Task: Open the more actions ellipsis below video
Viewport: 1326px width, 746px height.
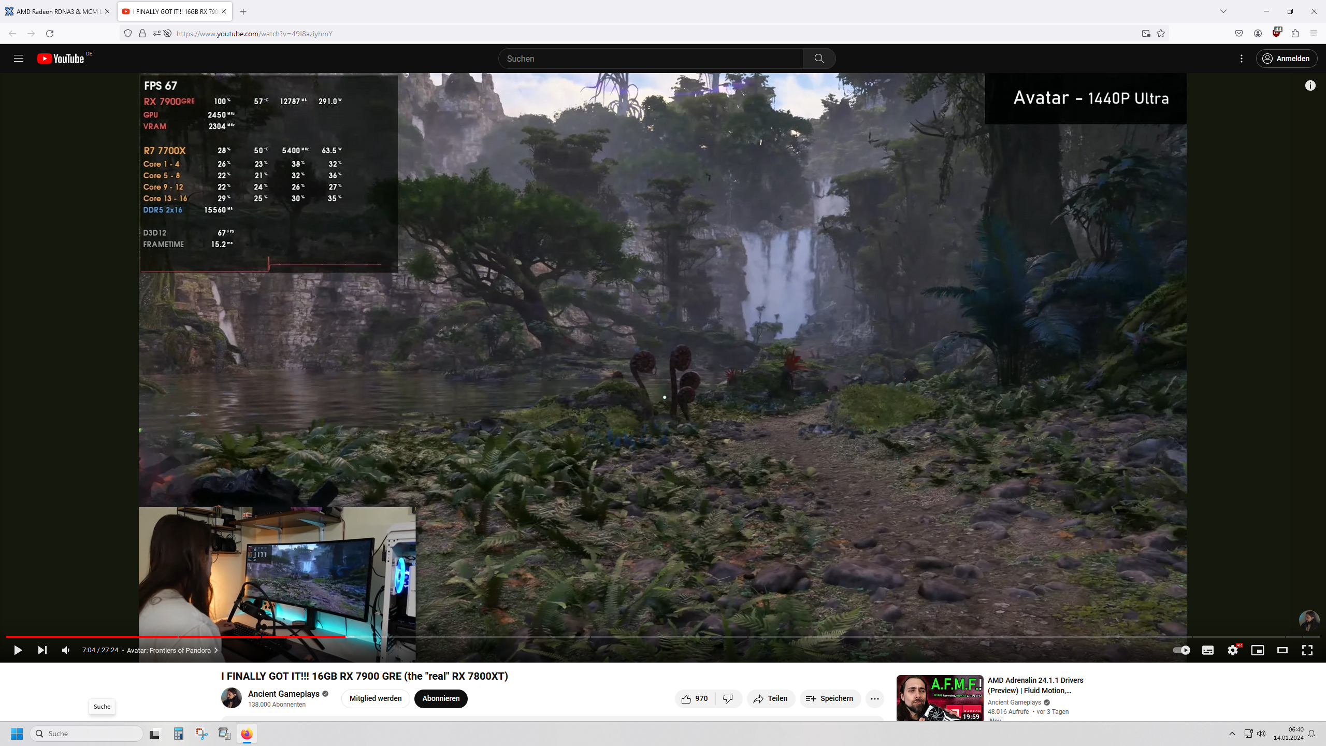Action: tap(875, 699)
